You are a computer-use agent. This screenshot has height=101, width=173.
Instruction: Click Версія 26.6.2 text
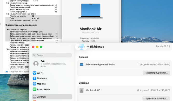point(163,46)
